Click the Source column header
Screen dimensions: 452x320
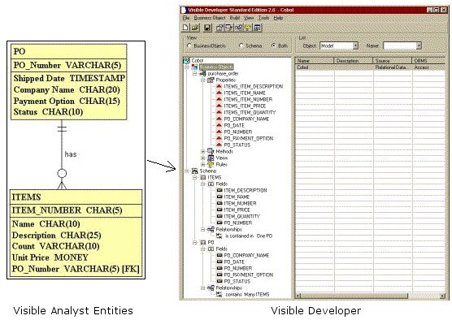(x=393, y=61)
